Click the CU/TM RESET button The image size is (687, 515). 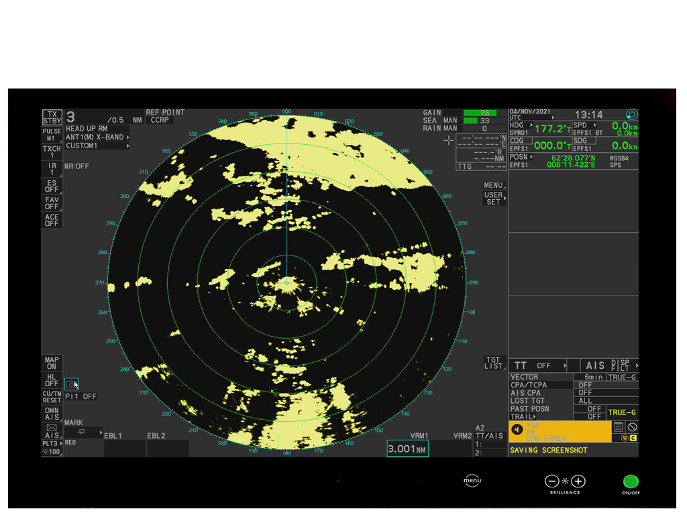[x=52, y=397]
